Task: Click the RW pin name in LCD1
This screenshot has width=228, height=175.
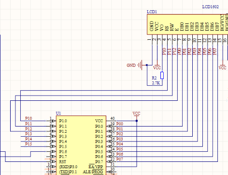Action: 172,27
